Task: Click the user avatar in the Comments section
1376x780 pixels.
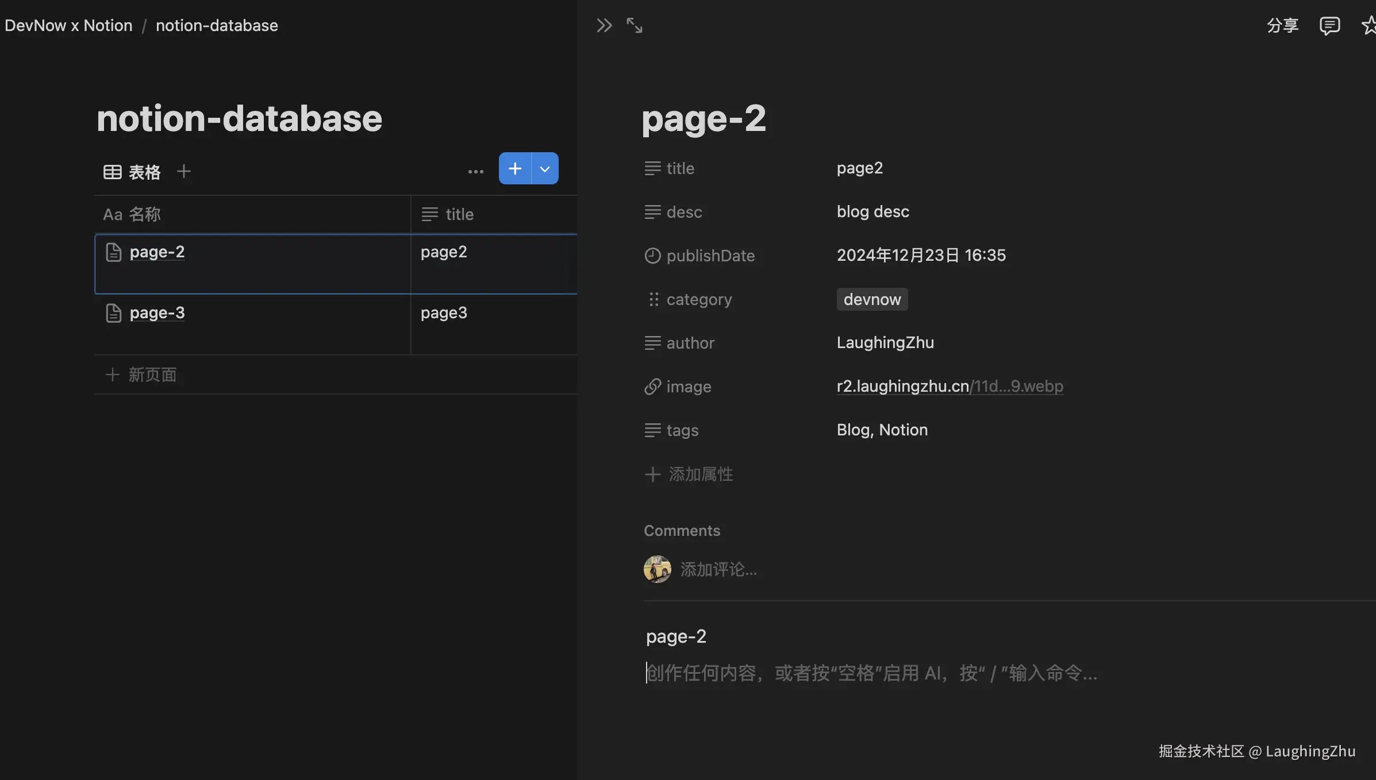Action: (x=657, y=569)
